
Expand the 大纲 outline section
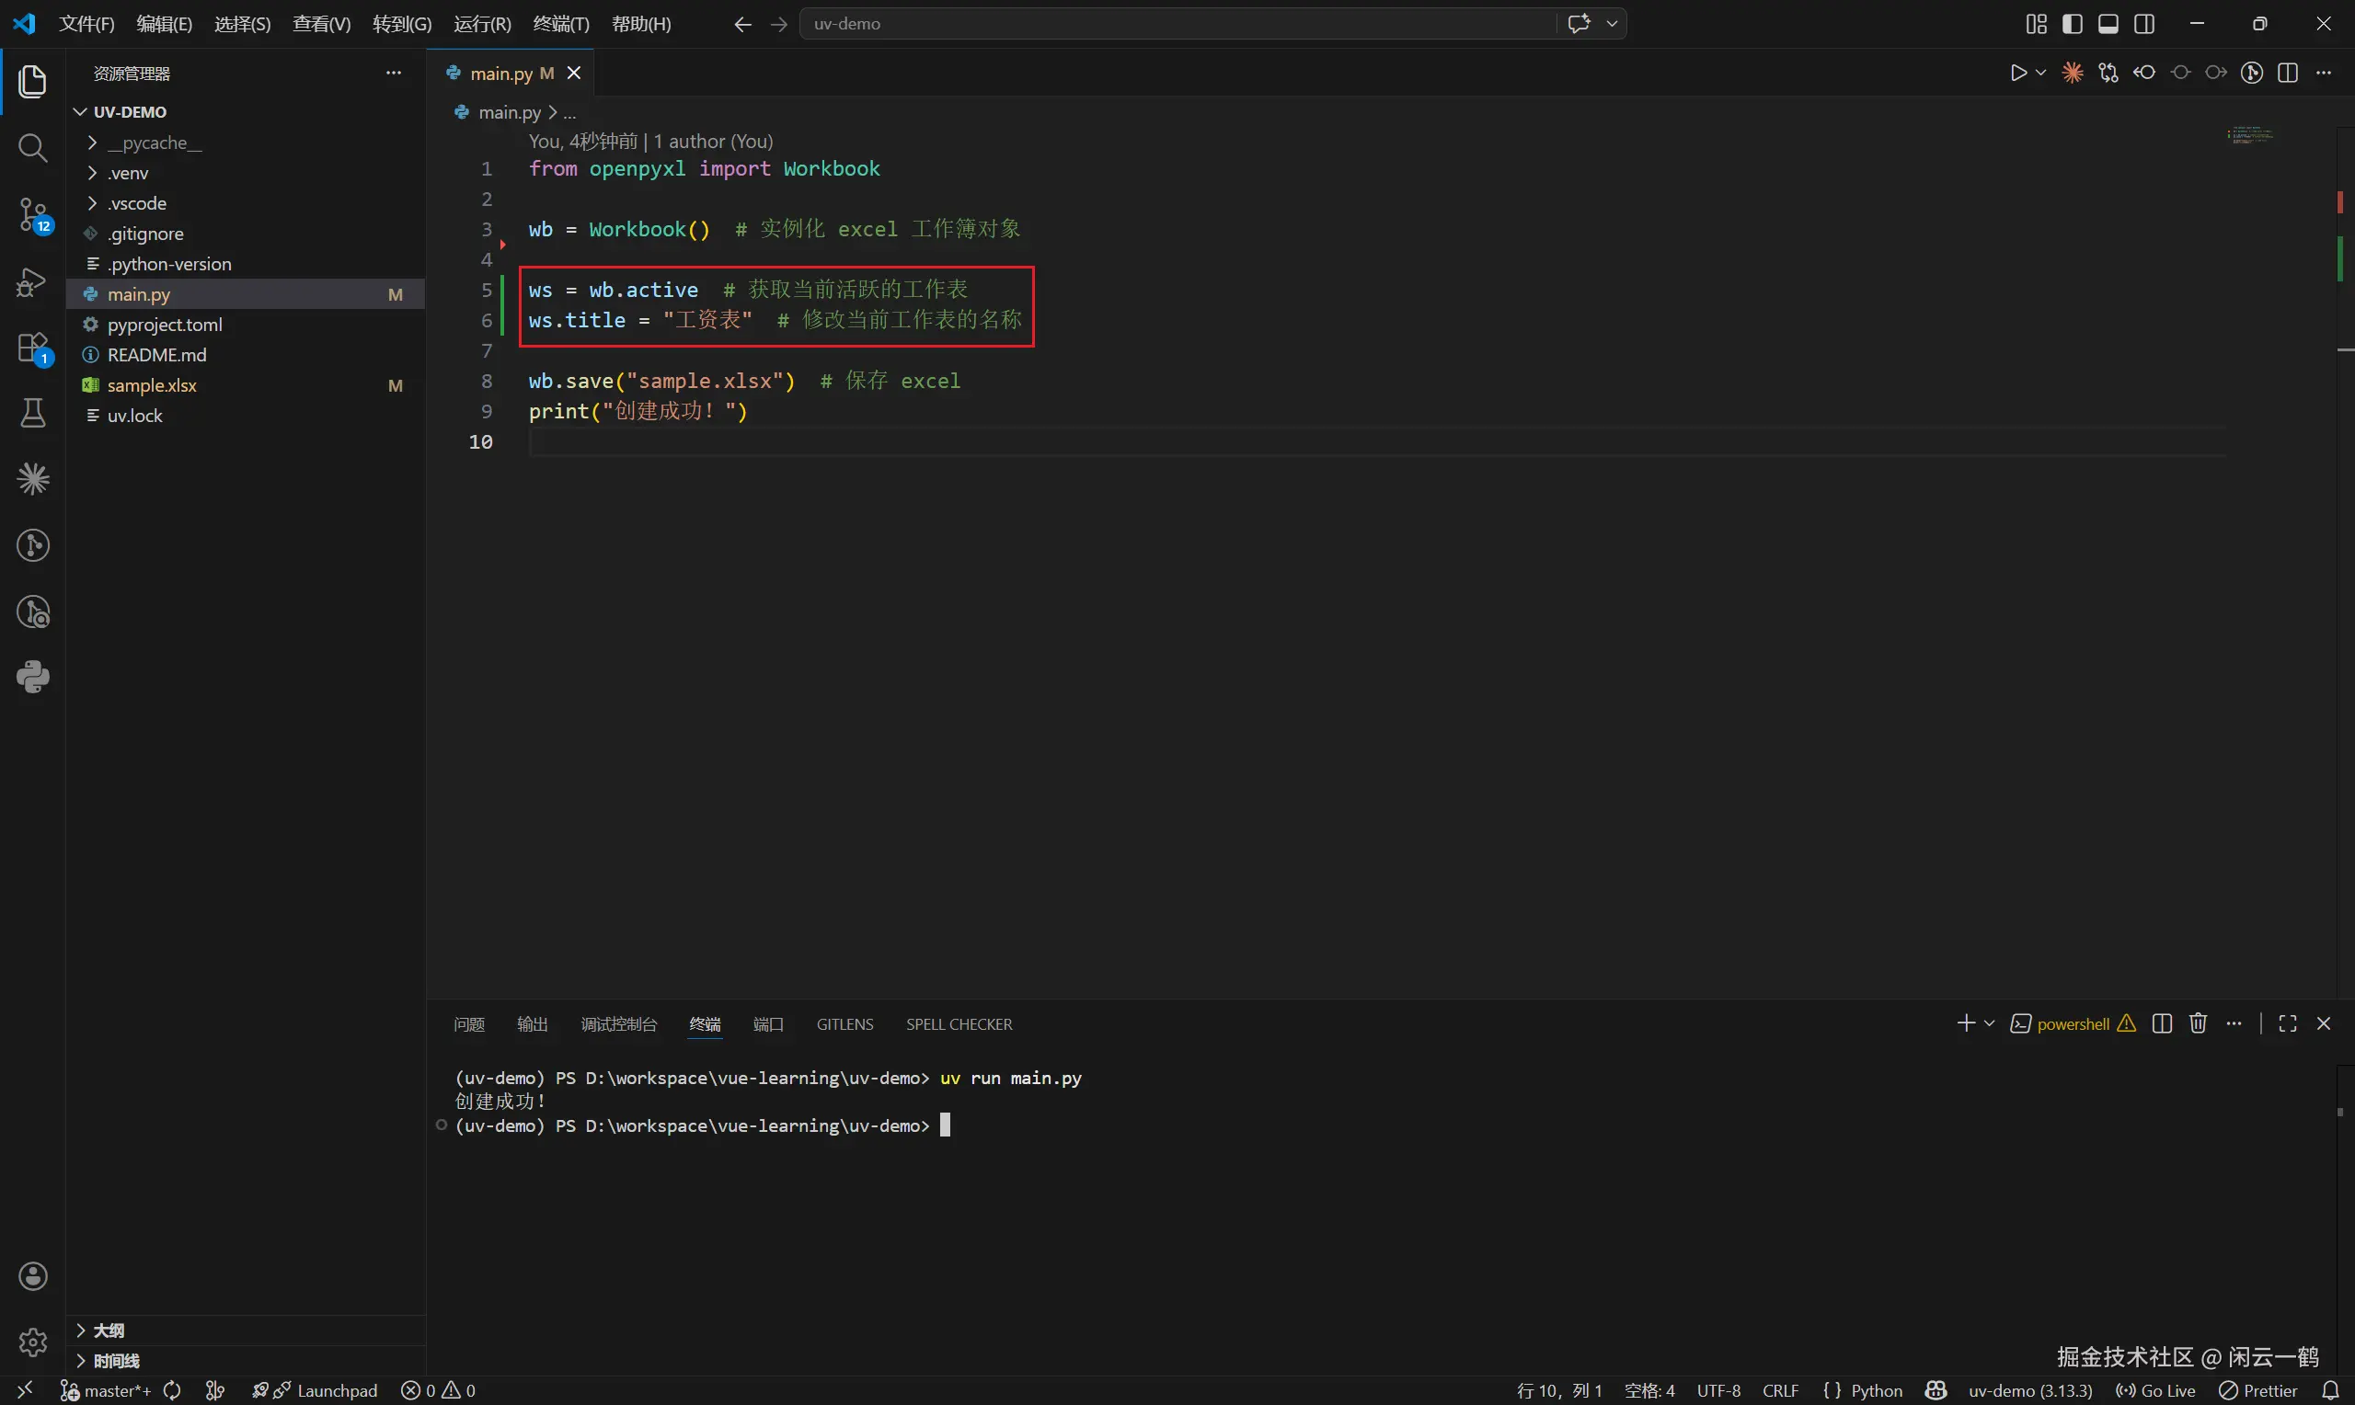(108, 1331)
